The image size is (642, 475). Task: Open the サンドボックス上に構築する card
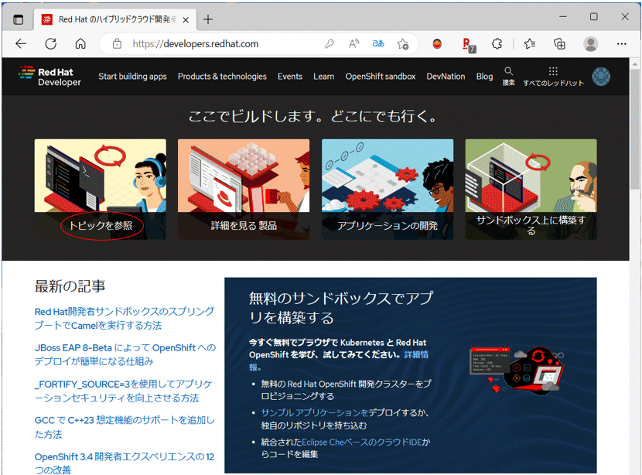click(x=531, y=190)
